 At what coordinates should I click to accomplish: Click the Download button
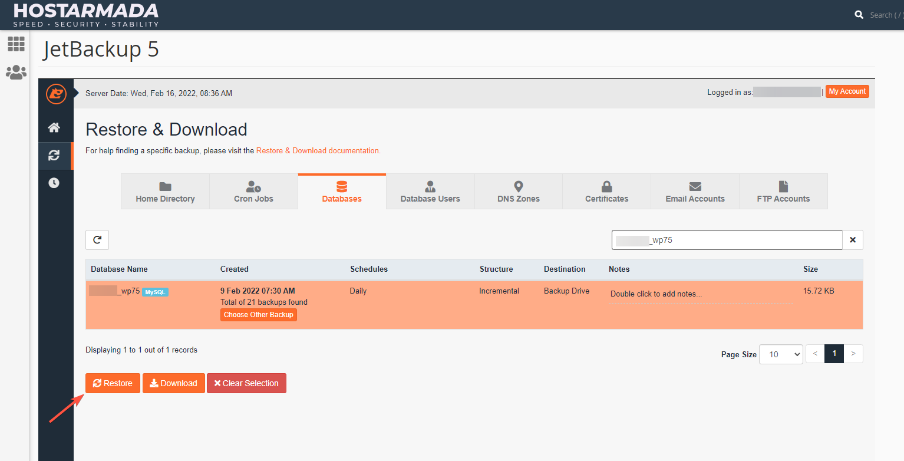pos(173,383)
